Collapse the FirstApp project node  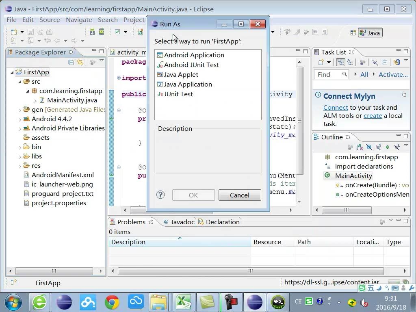coord(12,72)
